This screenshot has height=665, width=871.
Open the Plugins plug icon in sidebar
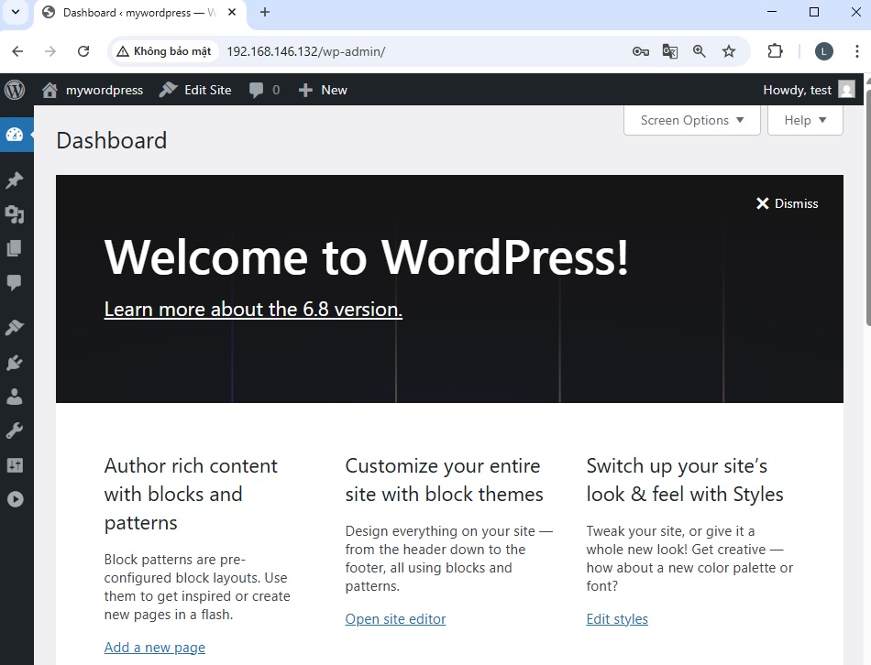click(15, 362)
